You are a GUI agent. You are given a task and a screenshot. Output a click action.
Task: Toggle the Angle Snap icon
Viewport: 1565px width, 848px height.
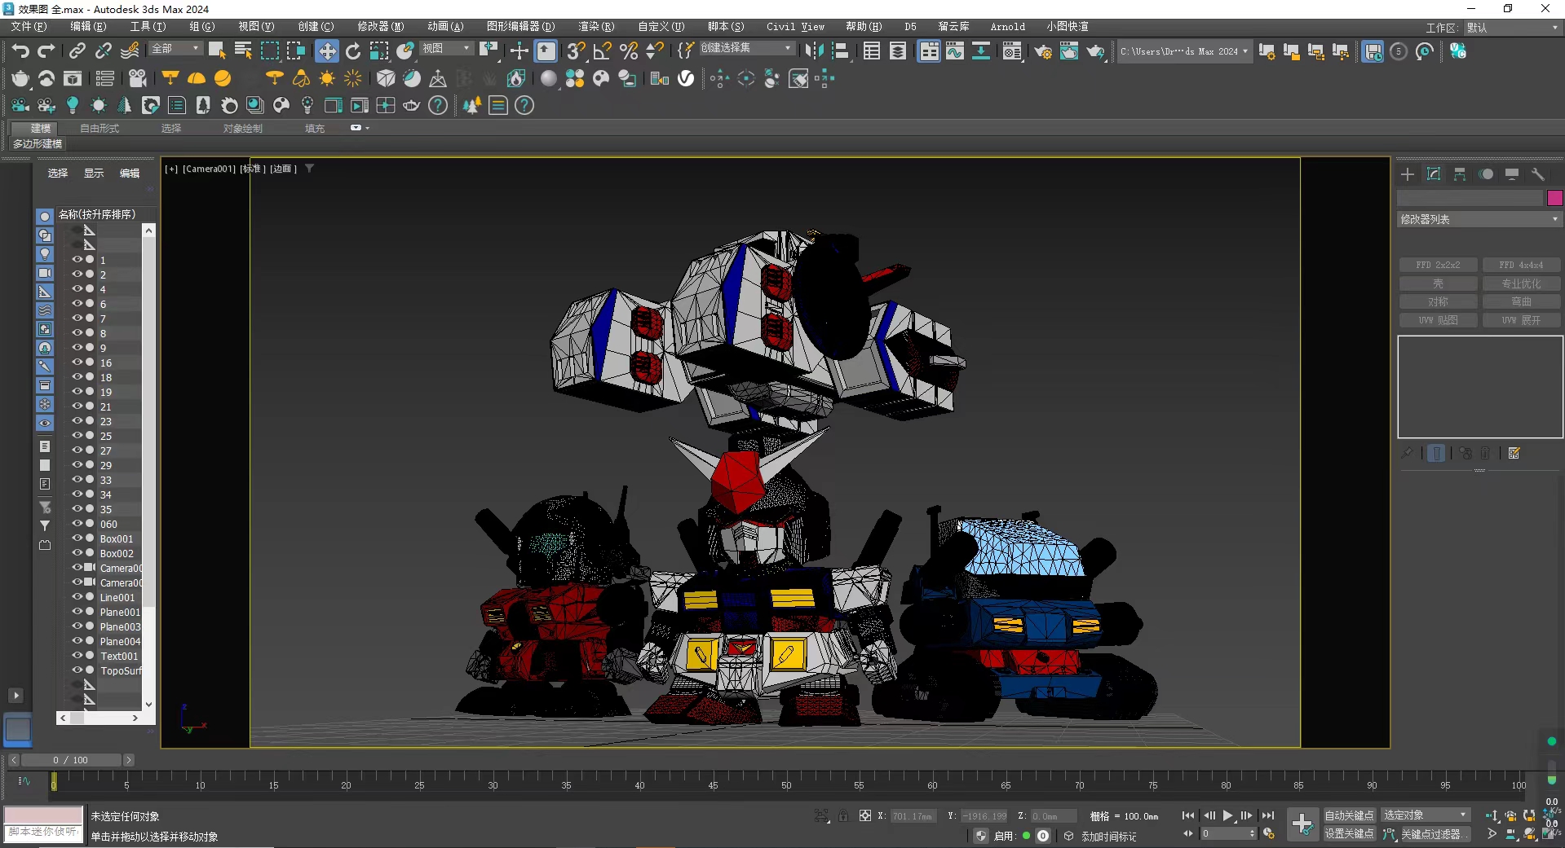point(603,51)
